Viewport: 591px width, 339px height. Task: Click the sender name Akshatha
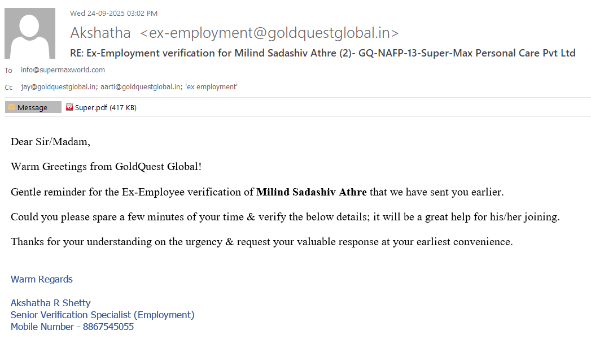[x=100, y=33]
